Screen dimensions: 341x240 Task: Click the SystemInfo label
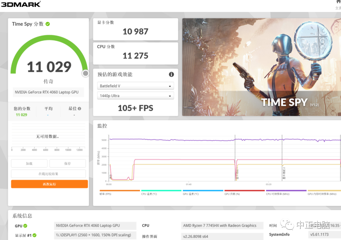pos(279,235)
